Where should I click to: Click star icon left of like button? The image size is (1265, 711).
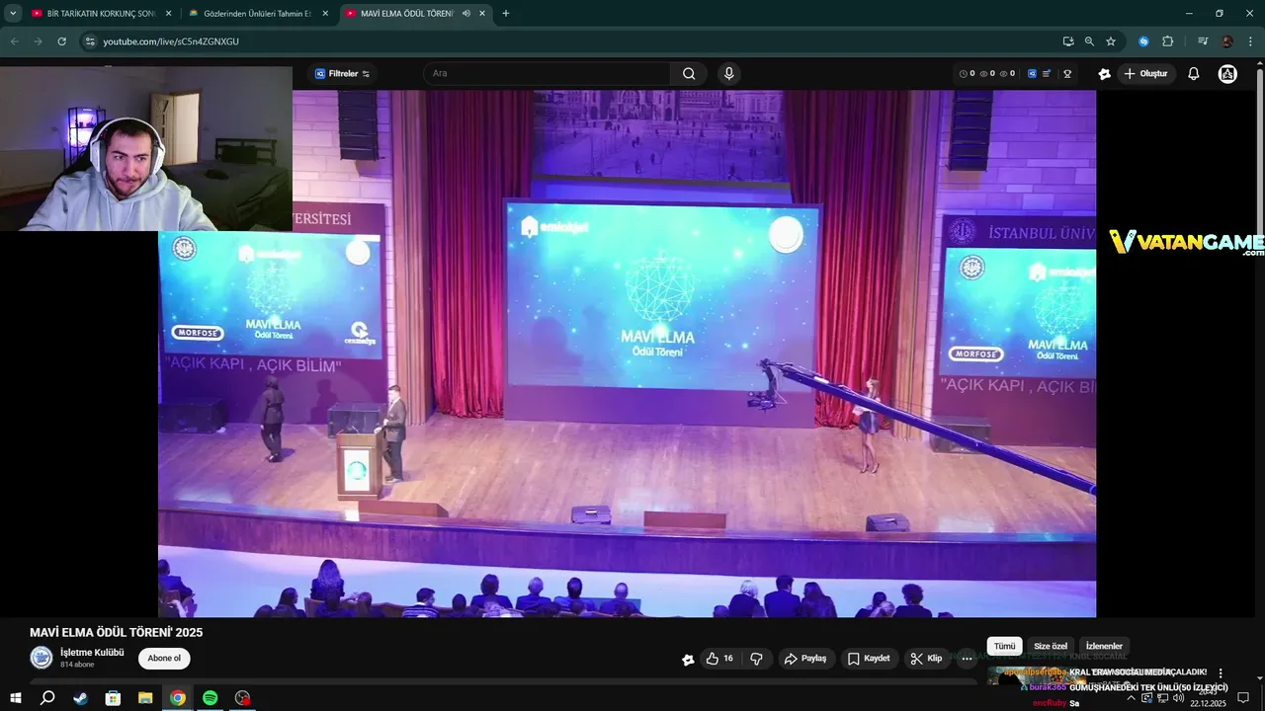click(x=688, y=659)
